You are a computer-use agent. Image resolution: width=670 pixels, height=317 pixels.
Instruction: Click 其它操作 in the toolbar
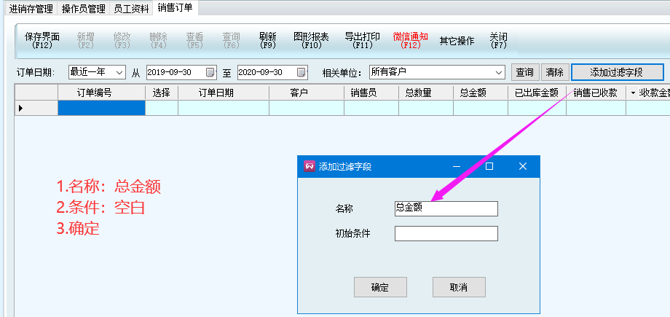457,41
